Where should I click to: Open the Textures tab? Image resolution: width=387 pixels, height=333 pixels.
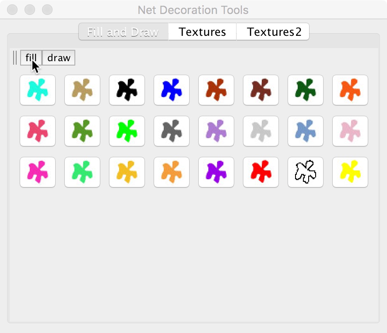[x=202, y=31]
